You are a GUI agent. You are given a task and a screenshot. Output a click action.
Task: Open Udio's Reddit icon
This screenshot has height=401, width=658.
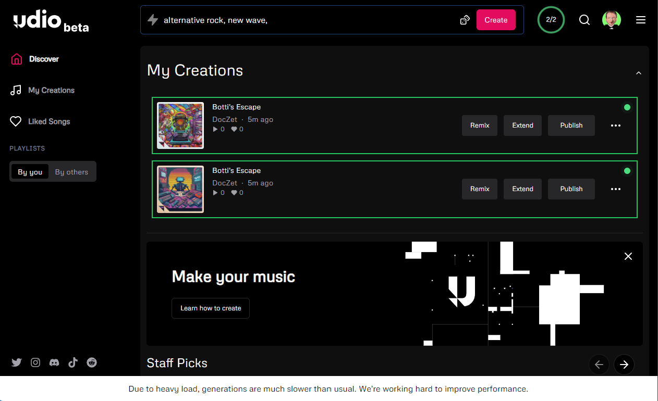[92, 362]
